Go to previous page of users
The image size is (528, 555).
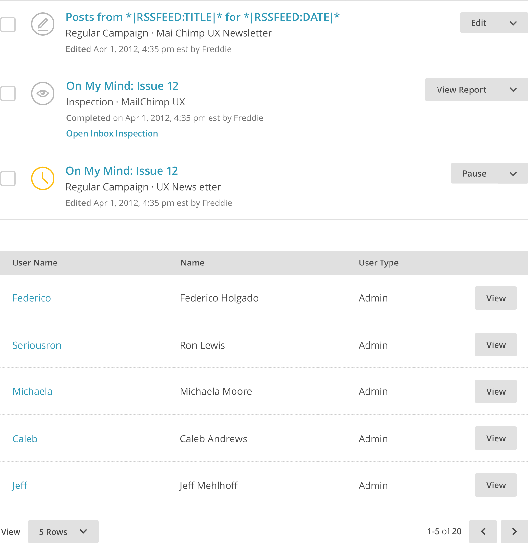coord(483,532)
